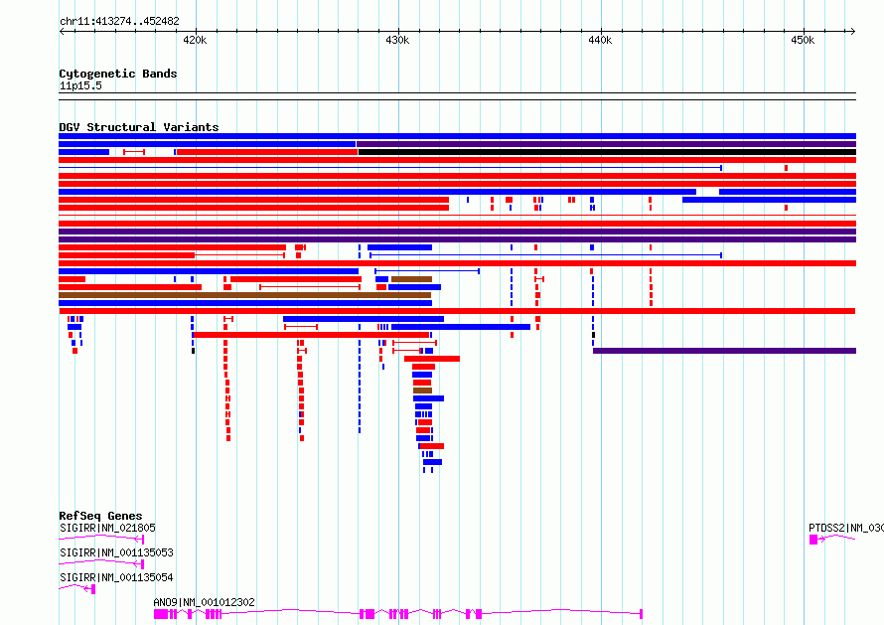This screenshot has width=884, height=625.
Task: Select the purple bar in the second variant row
Action: pos(607,144)
